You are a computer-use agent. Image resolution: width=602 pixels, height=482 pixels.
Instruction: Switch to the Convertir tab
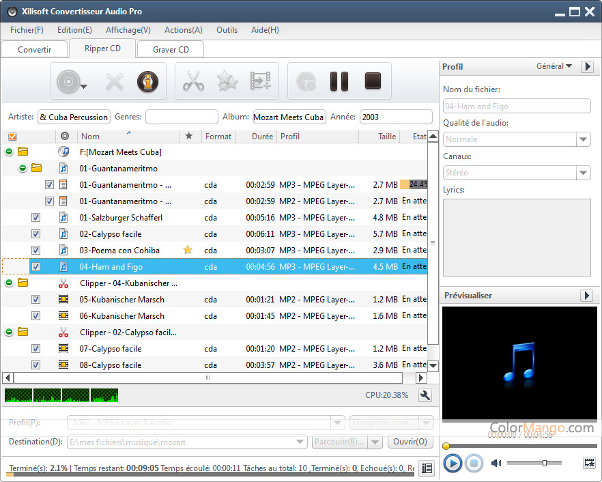[35, 50]
